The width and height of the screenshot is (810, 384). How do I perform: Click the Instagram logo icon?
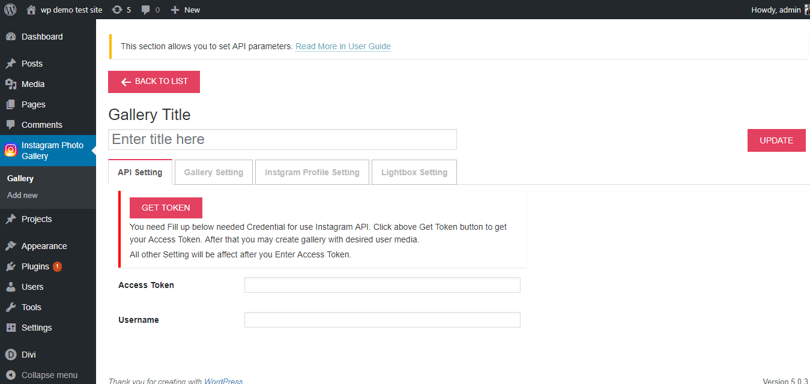coord(11,150)
